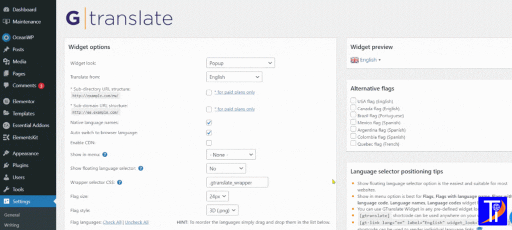Enable the CDN checkbox

tap(208, 143)
